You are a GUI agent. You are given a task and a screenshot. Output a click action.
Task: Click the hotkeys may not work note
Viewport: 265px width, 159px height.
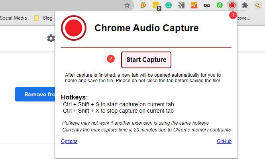tap(135, 123)
